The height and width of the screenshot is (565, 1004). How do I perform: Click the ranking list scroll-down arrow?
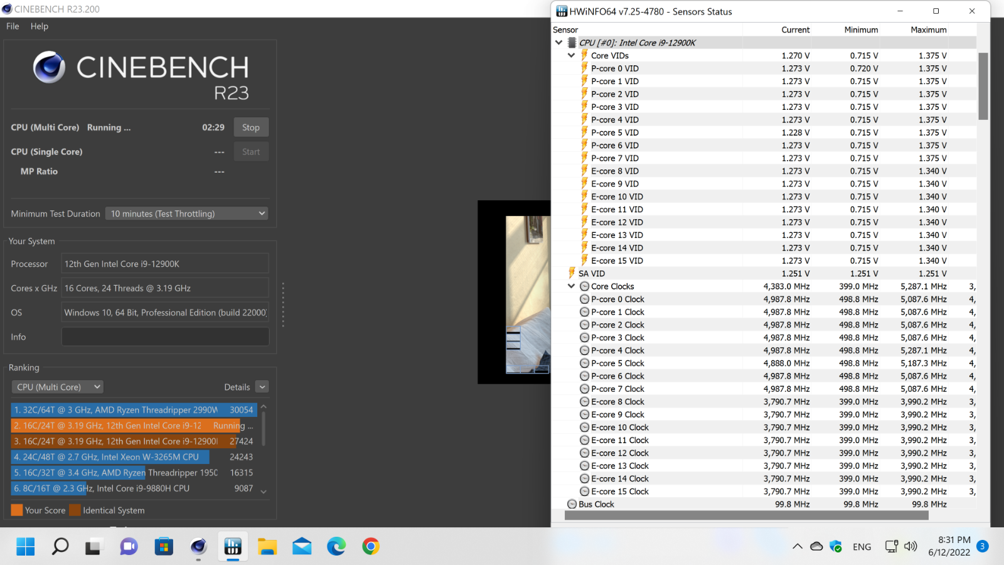pos(264,492)
